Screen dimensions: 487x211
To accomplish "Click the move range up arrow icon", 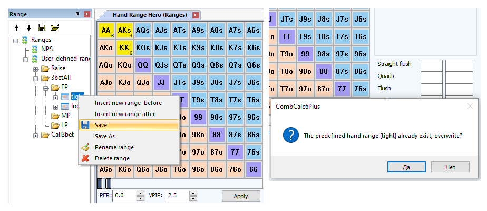I will (x=17, y=27).
